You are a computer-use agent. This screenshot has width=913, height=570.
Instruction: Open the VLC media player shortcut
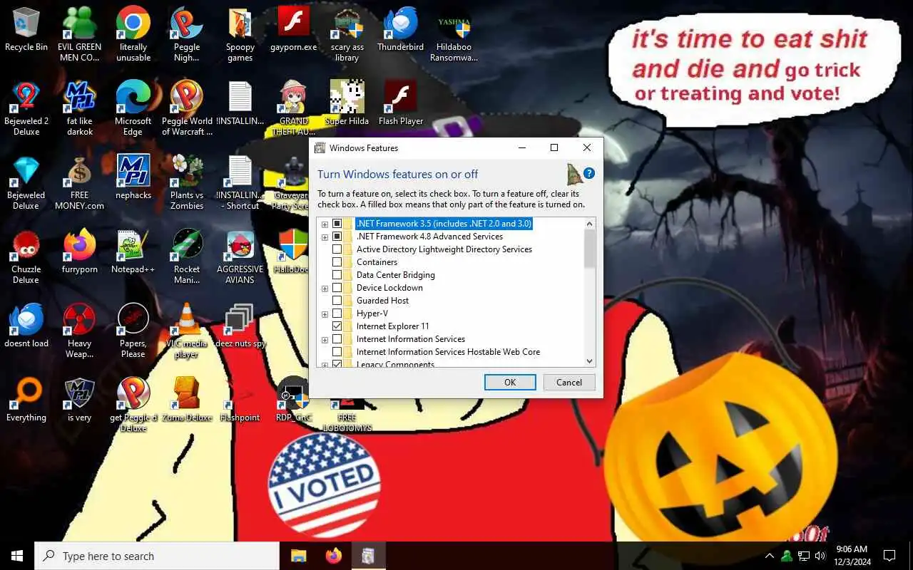pyautogui.click(x=186, y=331)
